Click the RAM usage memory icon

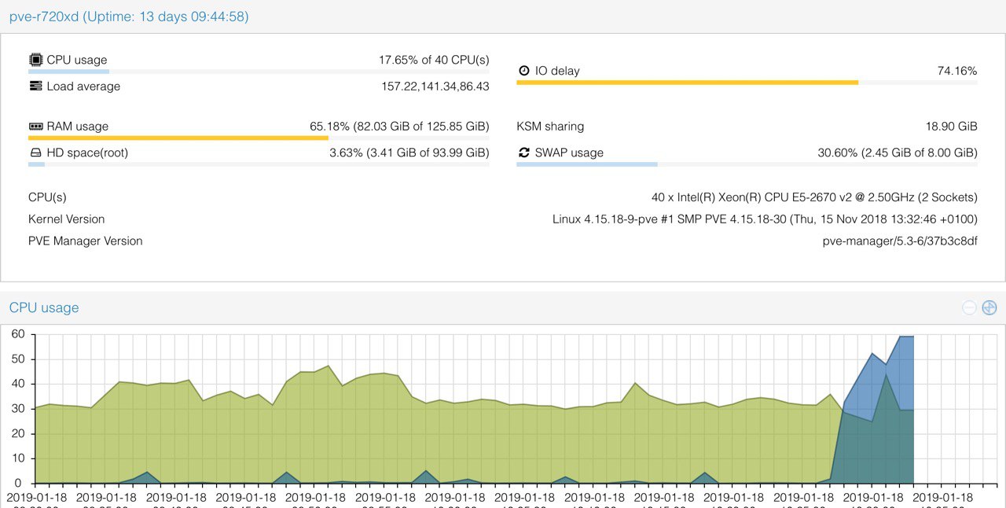[35, 126]
